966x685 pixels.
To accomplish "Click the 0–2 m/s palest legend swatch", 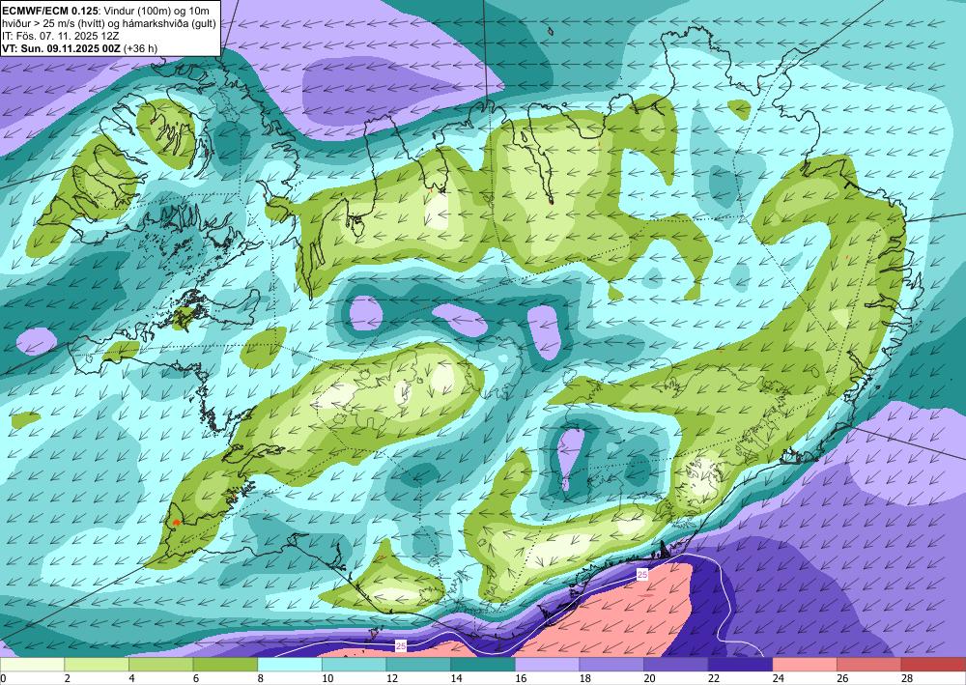I will coord(32,665).
